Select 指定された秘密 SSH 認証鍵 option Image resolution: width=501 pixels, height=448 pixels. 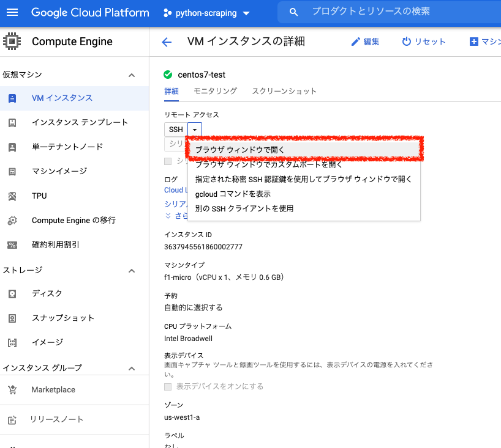click(304, 179)
